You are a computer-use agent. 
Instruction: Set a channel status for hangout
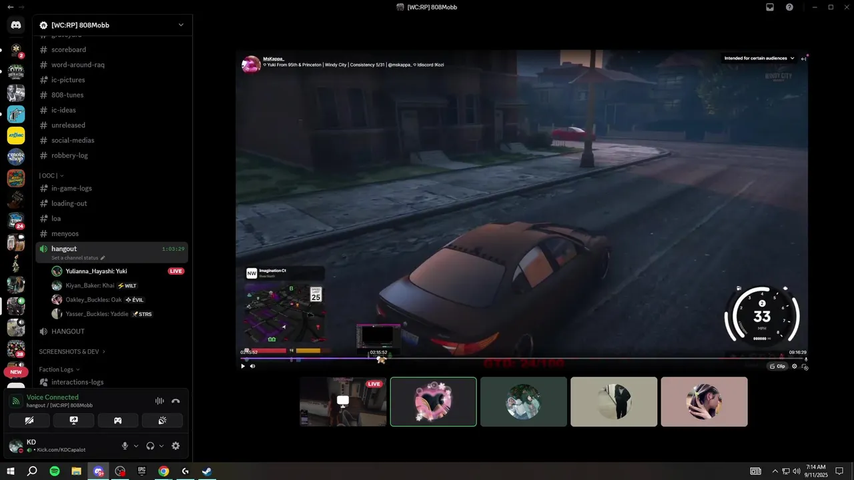coord(78,258)
